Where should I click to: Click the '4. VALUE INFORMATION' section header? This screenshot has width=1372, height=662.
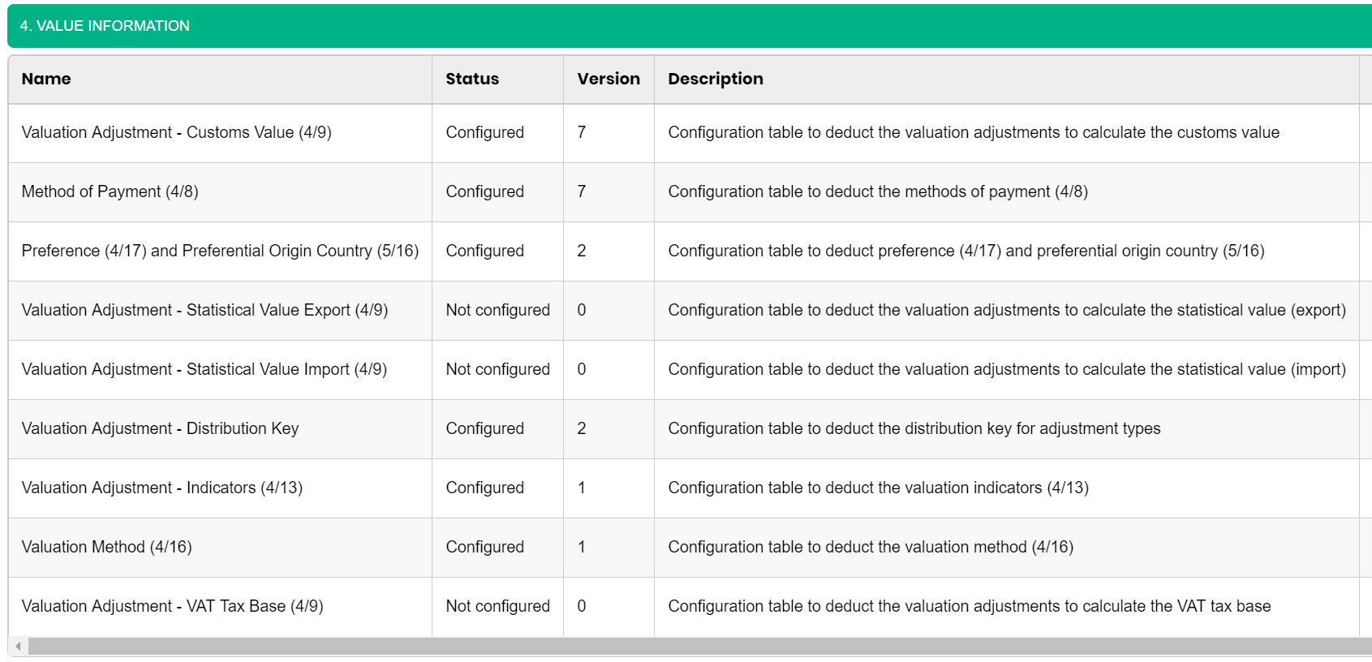(x=690, y=26)
